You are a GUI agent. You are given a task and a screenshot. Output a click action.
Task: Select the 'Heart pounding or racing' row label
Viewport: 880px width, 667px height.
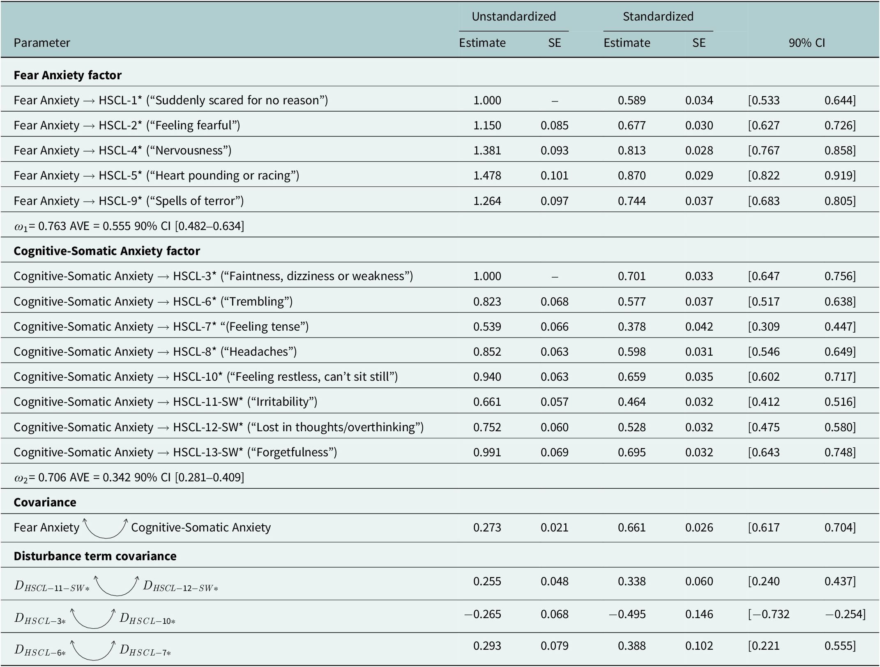click(x=157, y=175)
